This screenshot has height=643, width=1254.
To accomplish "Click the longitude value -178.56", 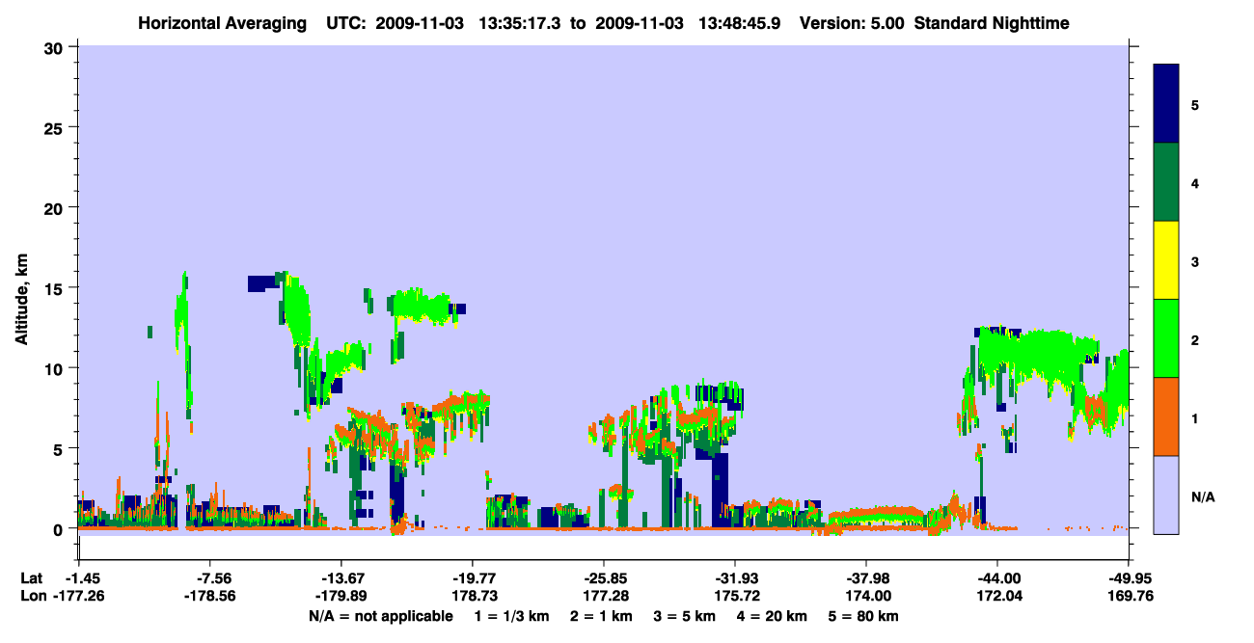I will [x=210, y=597].
